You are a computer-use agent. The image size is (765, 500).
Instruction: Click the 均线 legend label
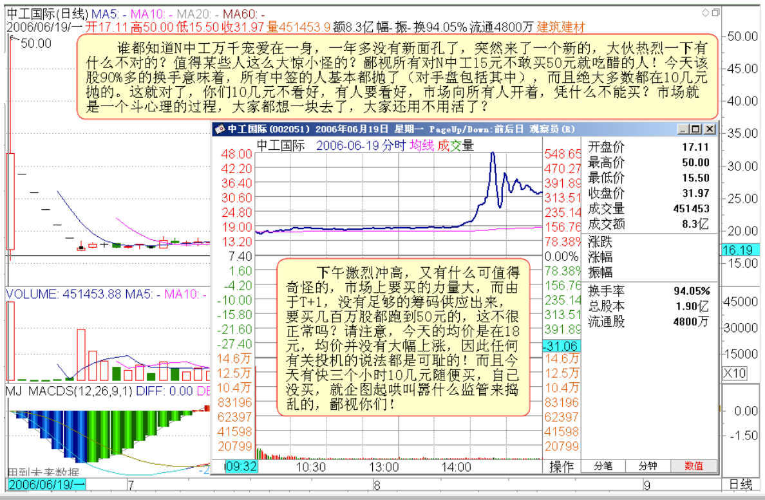[x=422, y=145]
